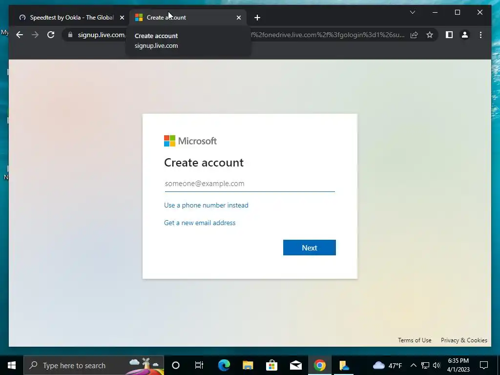Open Chrome side panel icon

pos(449,35)
